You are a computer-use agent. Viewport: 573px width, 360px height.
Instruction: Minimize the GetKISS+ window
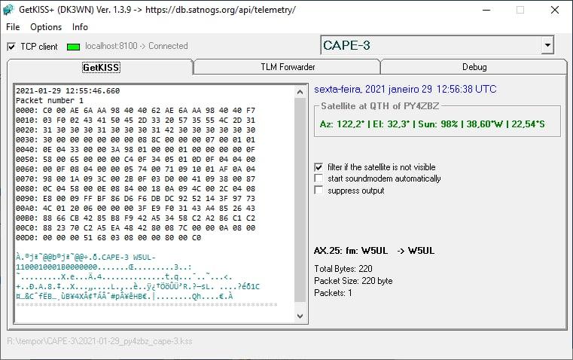coord(486,10)
